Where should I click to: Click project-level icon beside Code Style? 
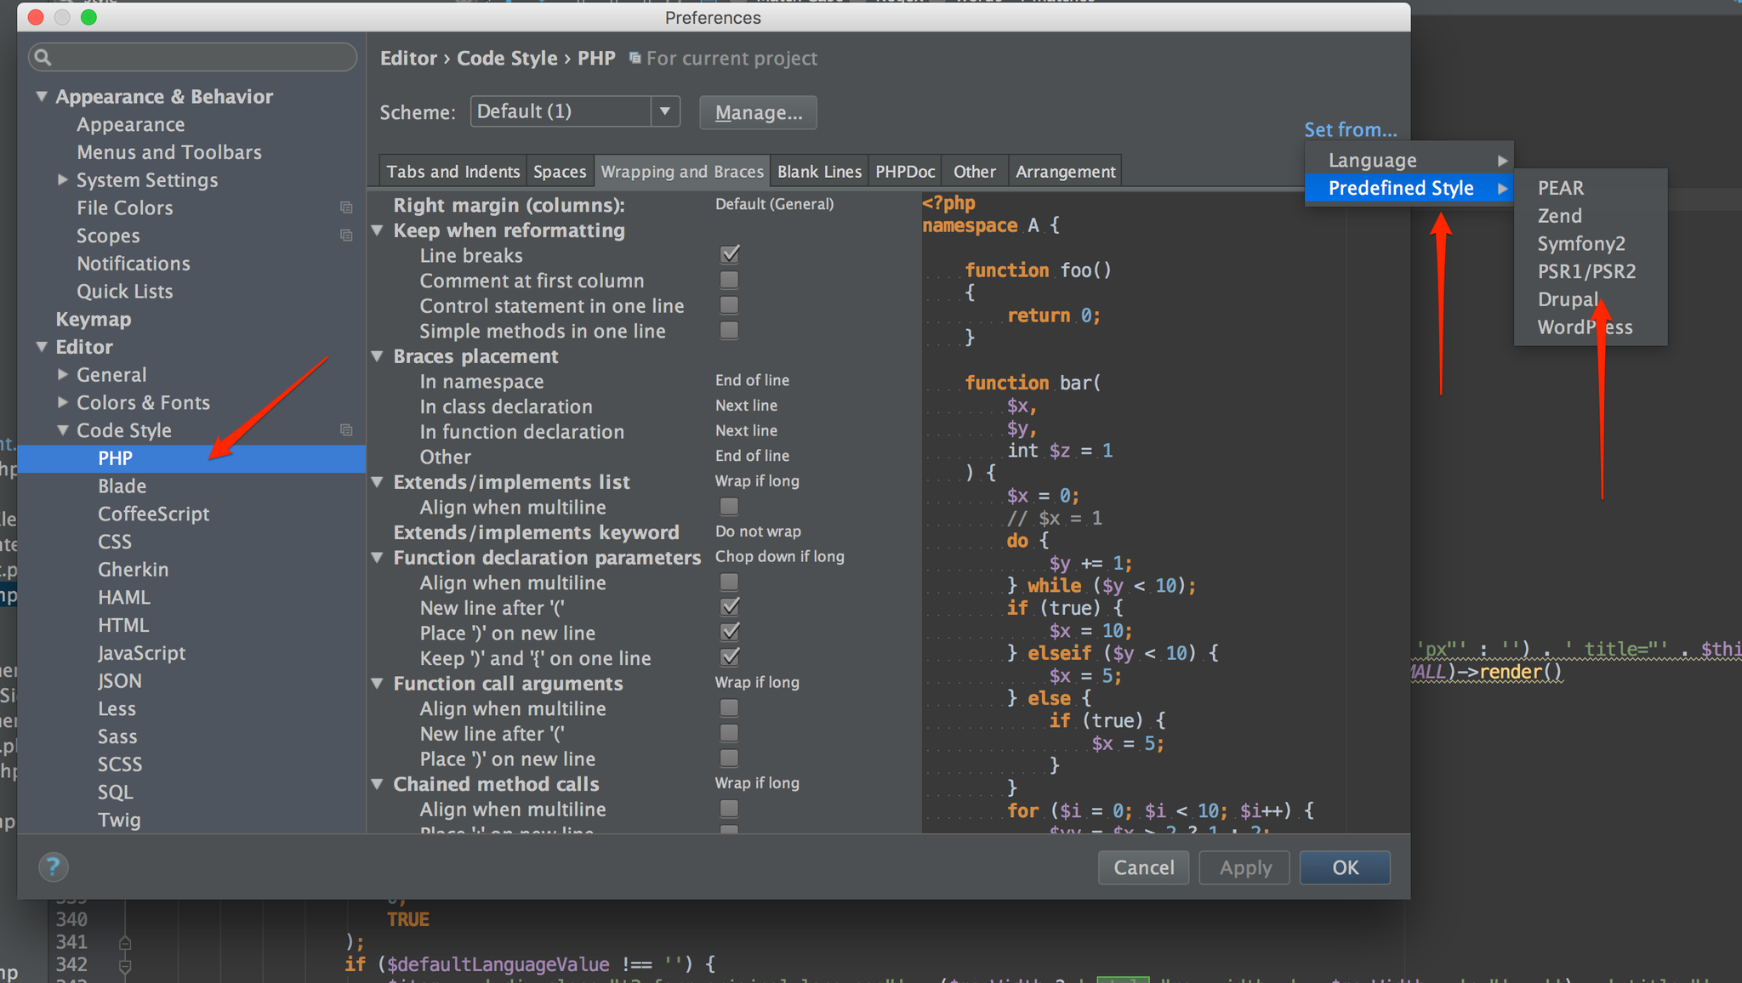coord(346,430)
